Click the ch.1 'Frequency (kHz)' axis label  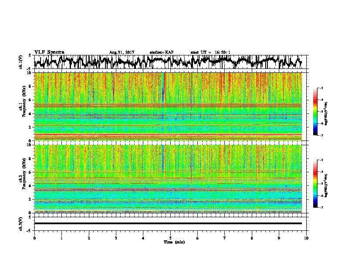(x=24, y=102)
